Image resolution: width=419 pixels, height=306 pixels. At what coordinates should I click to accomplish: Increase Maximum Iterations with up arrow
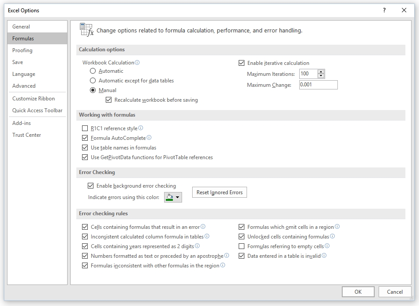pos(321,72)
